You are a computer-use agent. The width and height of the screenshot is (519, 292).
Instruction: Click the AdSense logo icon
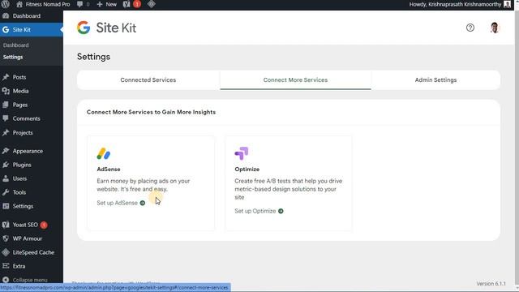coord(104,153)
